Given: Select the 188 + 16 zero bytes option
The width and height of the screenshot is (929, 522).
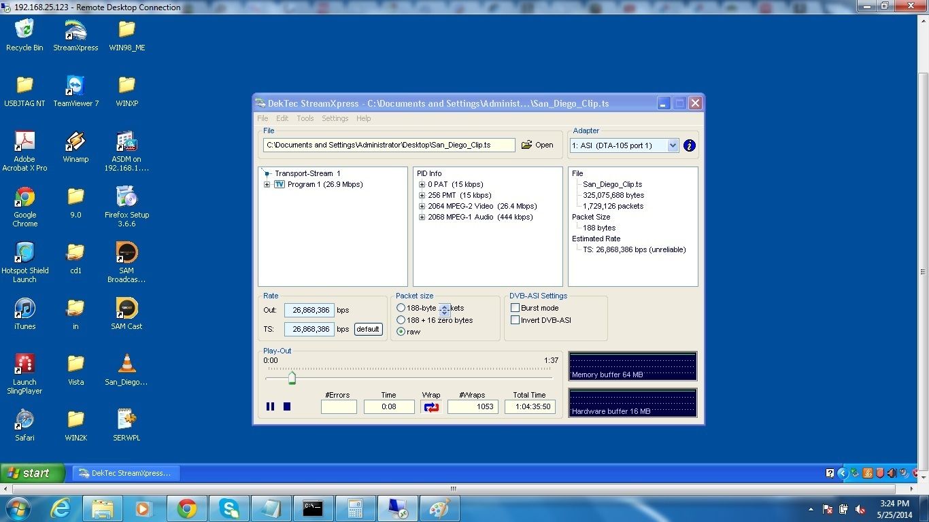Looking at the screenshot, I should coord(401,320).
